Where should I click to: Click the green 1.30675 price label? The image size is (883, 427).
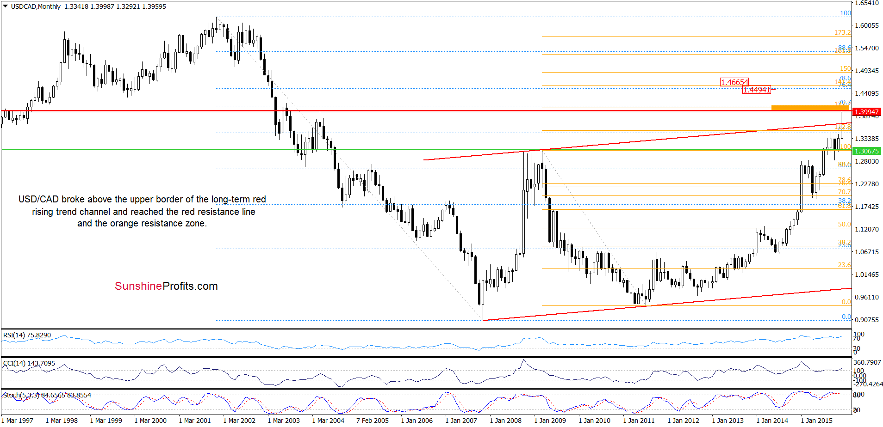pyautogui.click(x=866, y=151)
